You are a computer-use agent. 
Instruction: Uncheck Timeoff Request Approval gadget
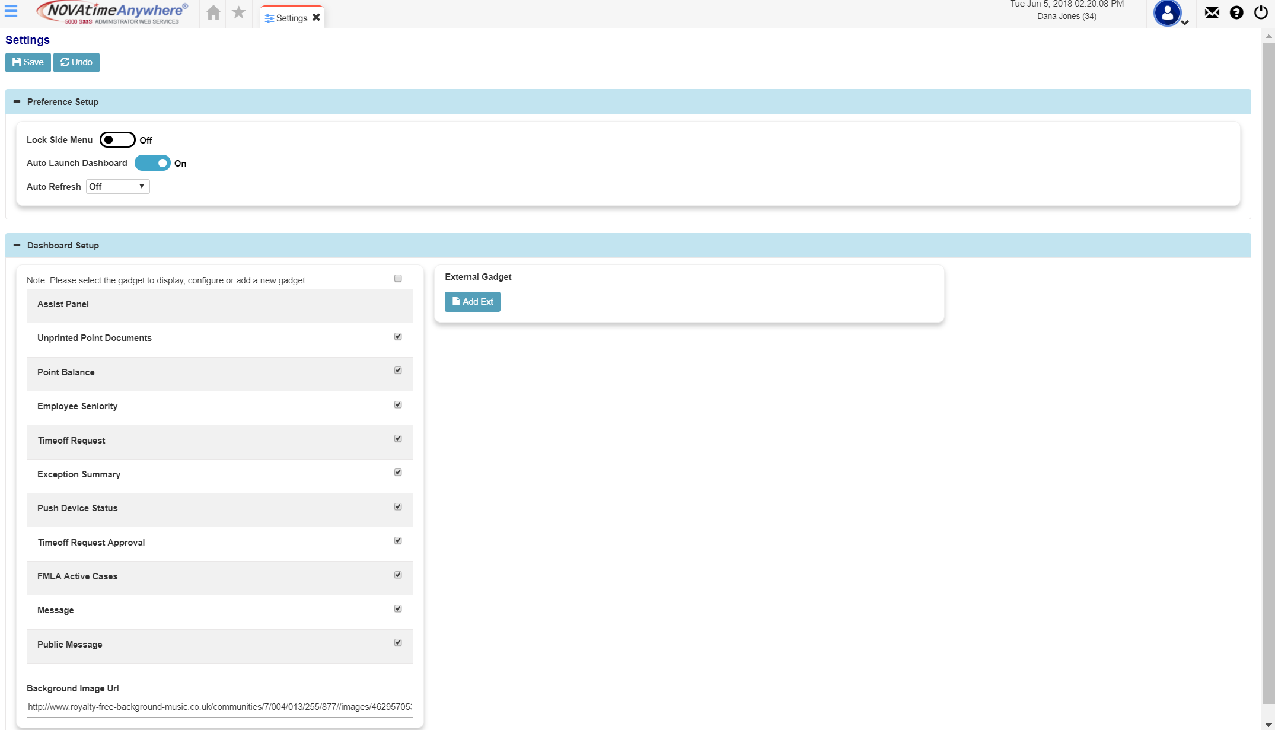(398, 540)
